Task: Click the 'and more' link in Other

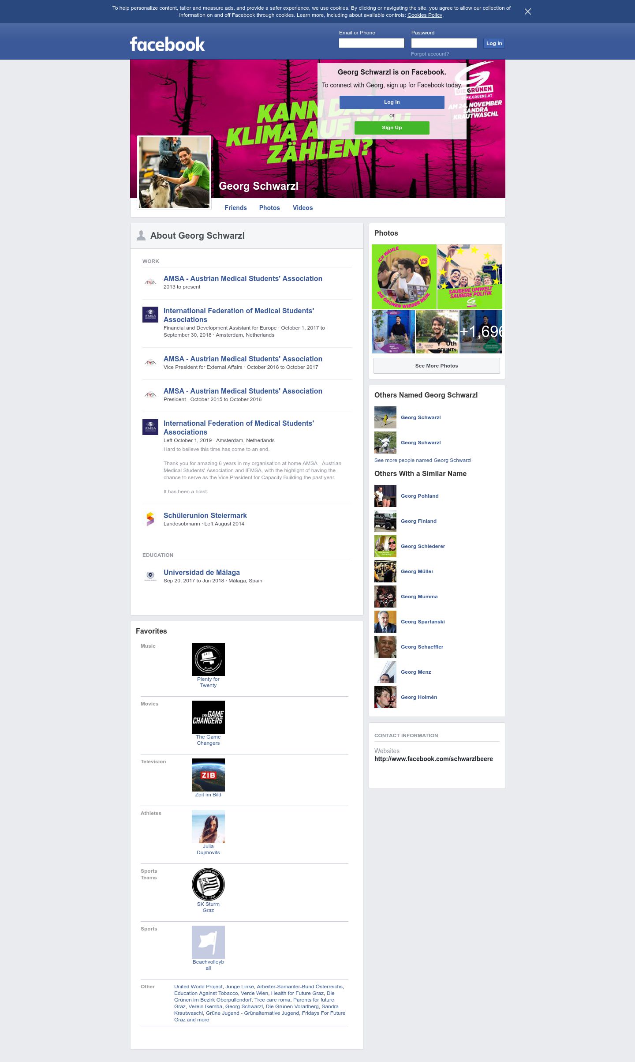Action: 198,1020
